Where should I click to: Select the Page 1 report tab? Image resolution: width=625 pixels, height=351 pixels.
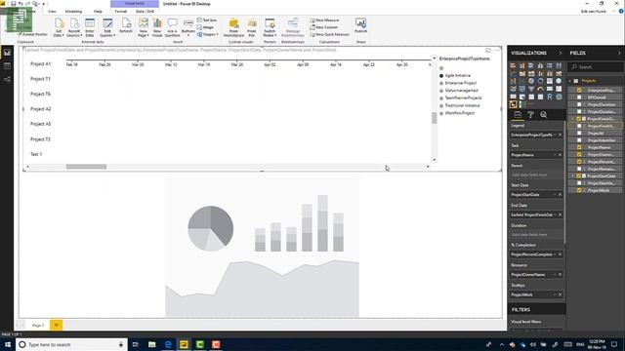tap(38, 325)
